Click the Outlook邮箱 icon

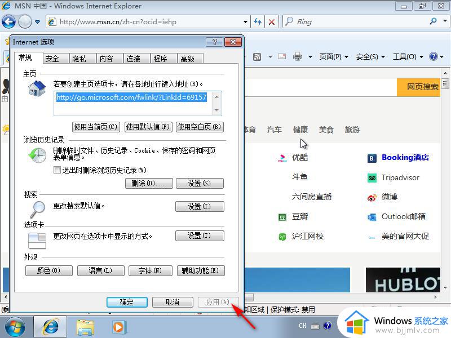372,217
